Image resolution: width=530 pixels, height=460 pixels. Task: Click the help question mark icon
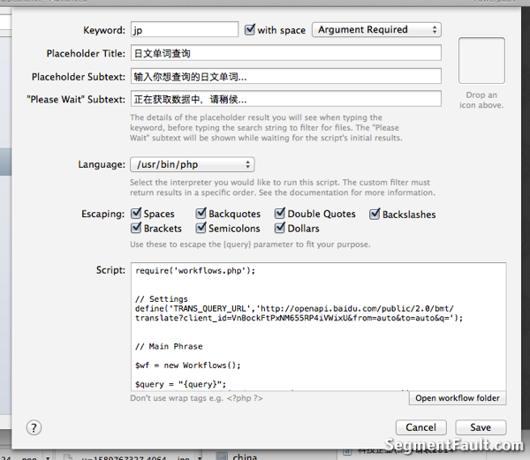(x=34, y=427)
